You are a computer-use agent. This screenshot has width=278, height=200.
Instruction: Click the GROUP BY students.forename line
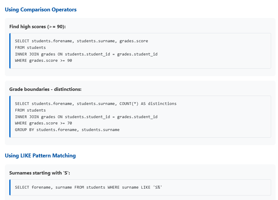tap(67, 130)
